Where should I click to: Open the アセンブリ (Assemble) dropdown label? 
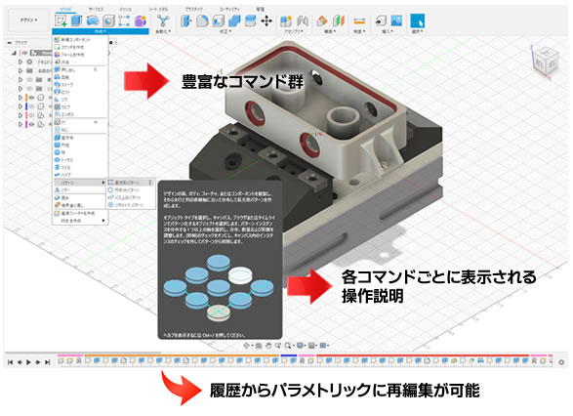(x=294, y=32)
